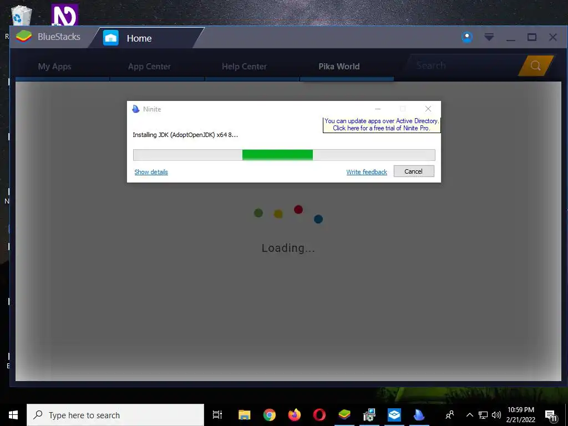Open the blue box app taskbar icon

tap(394, 415)
